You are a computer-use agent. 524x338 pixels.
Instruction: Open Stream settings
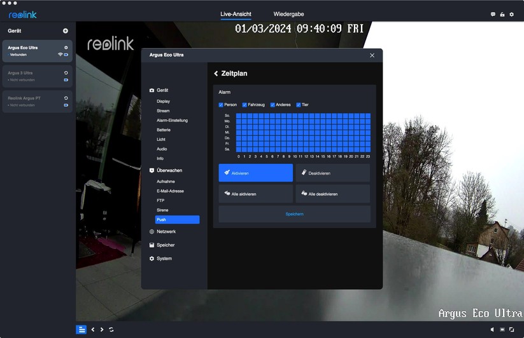(x=163, y=111)
